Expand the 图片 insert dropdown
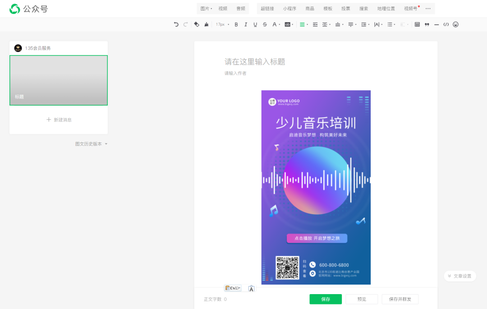 [206, 9]
